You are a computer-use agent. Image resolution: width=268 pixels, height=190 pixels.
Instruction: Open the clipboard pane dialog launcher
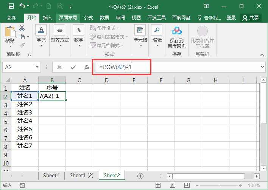pyautogui.click(x=30, y=55)
